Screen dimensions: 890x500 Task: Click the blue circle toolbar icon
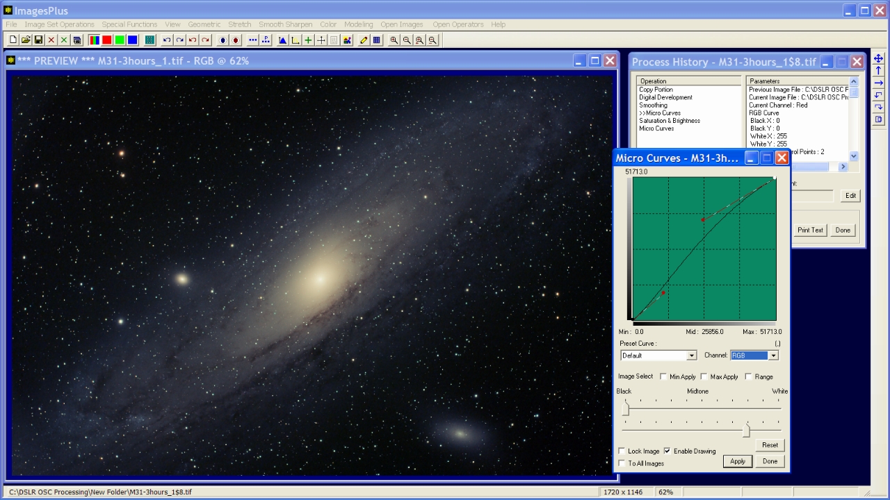pyautogui.click(x=222, y=40)
